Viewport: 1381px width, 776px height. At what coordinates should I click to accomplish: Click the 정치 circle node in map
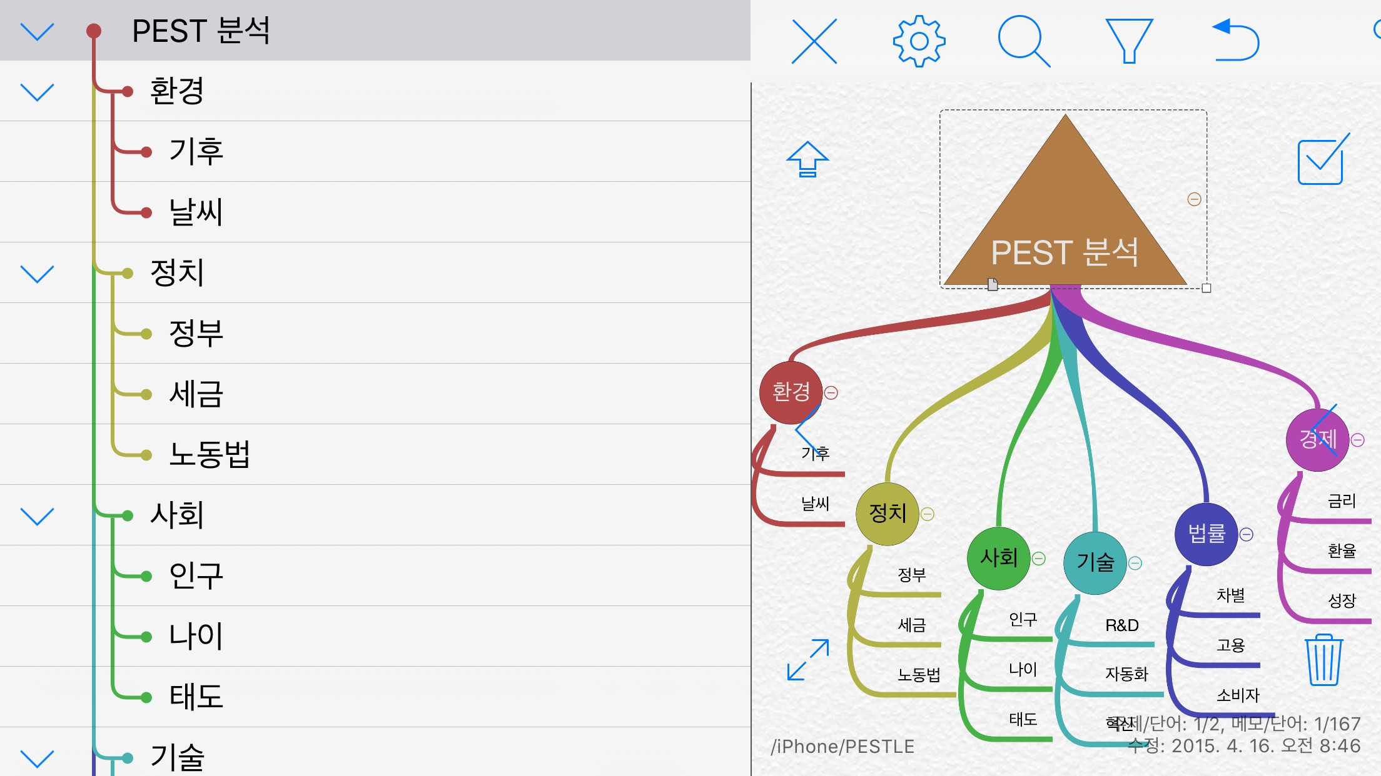[x=887, y=514]
